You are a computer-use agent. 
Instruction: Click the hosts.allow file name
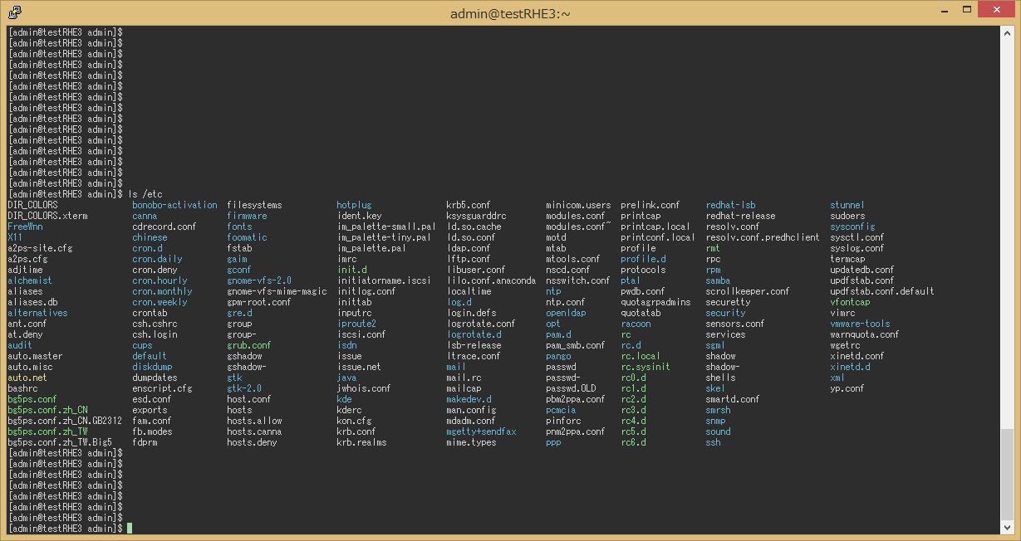pos(254,421)
